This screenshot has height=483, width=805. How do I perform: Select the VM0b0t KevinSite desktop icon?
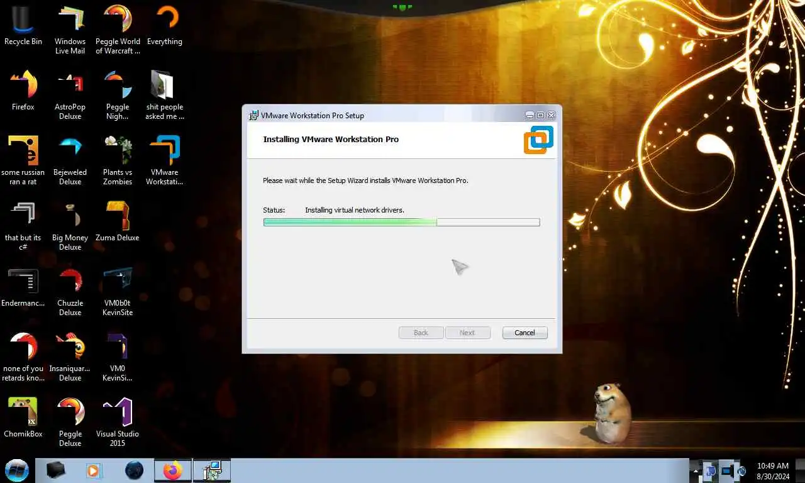118,292
